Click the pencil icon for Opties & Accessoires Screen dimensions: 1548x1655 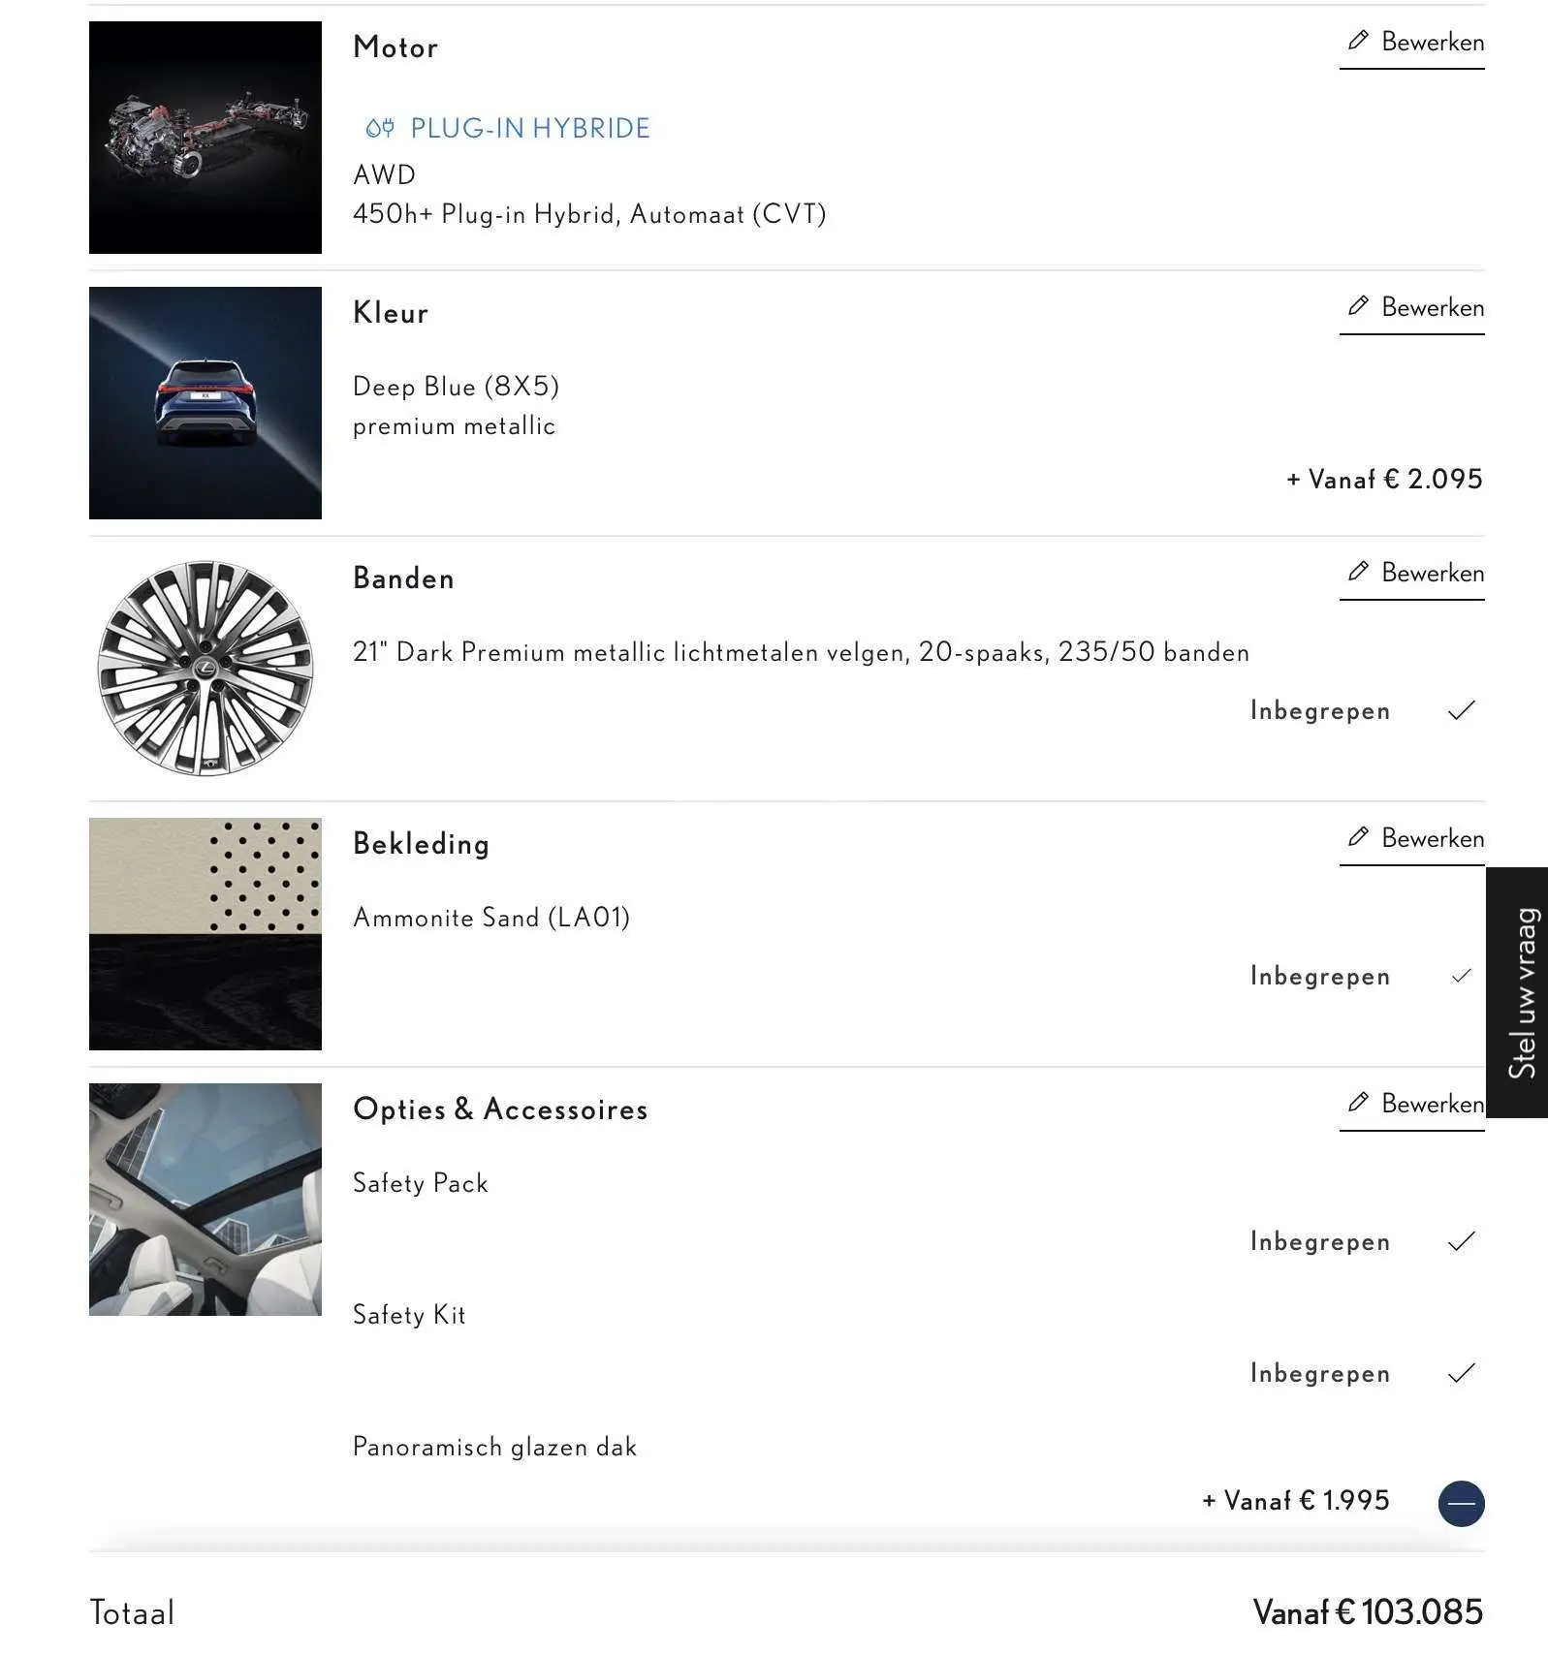[1358, 1103]
